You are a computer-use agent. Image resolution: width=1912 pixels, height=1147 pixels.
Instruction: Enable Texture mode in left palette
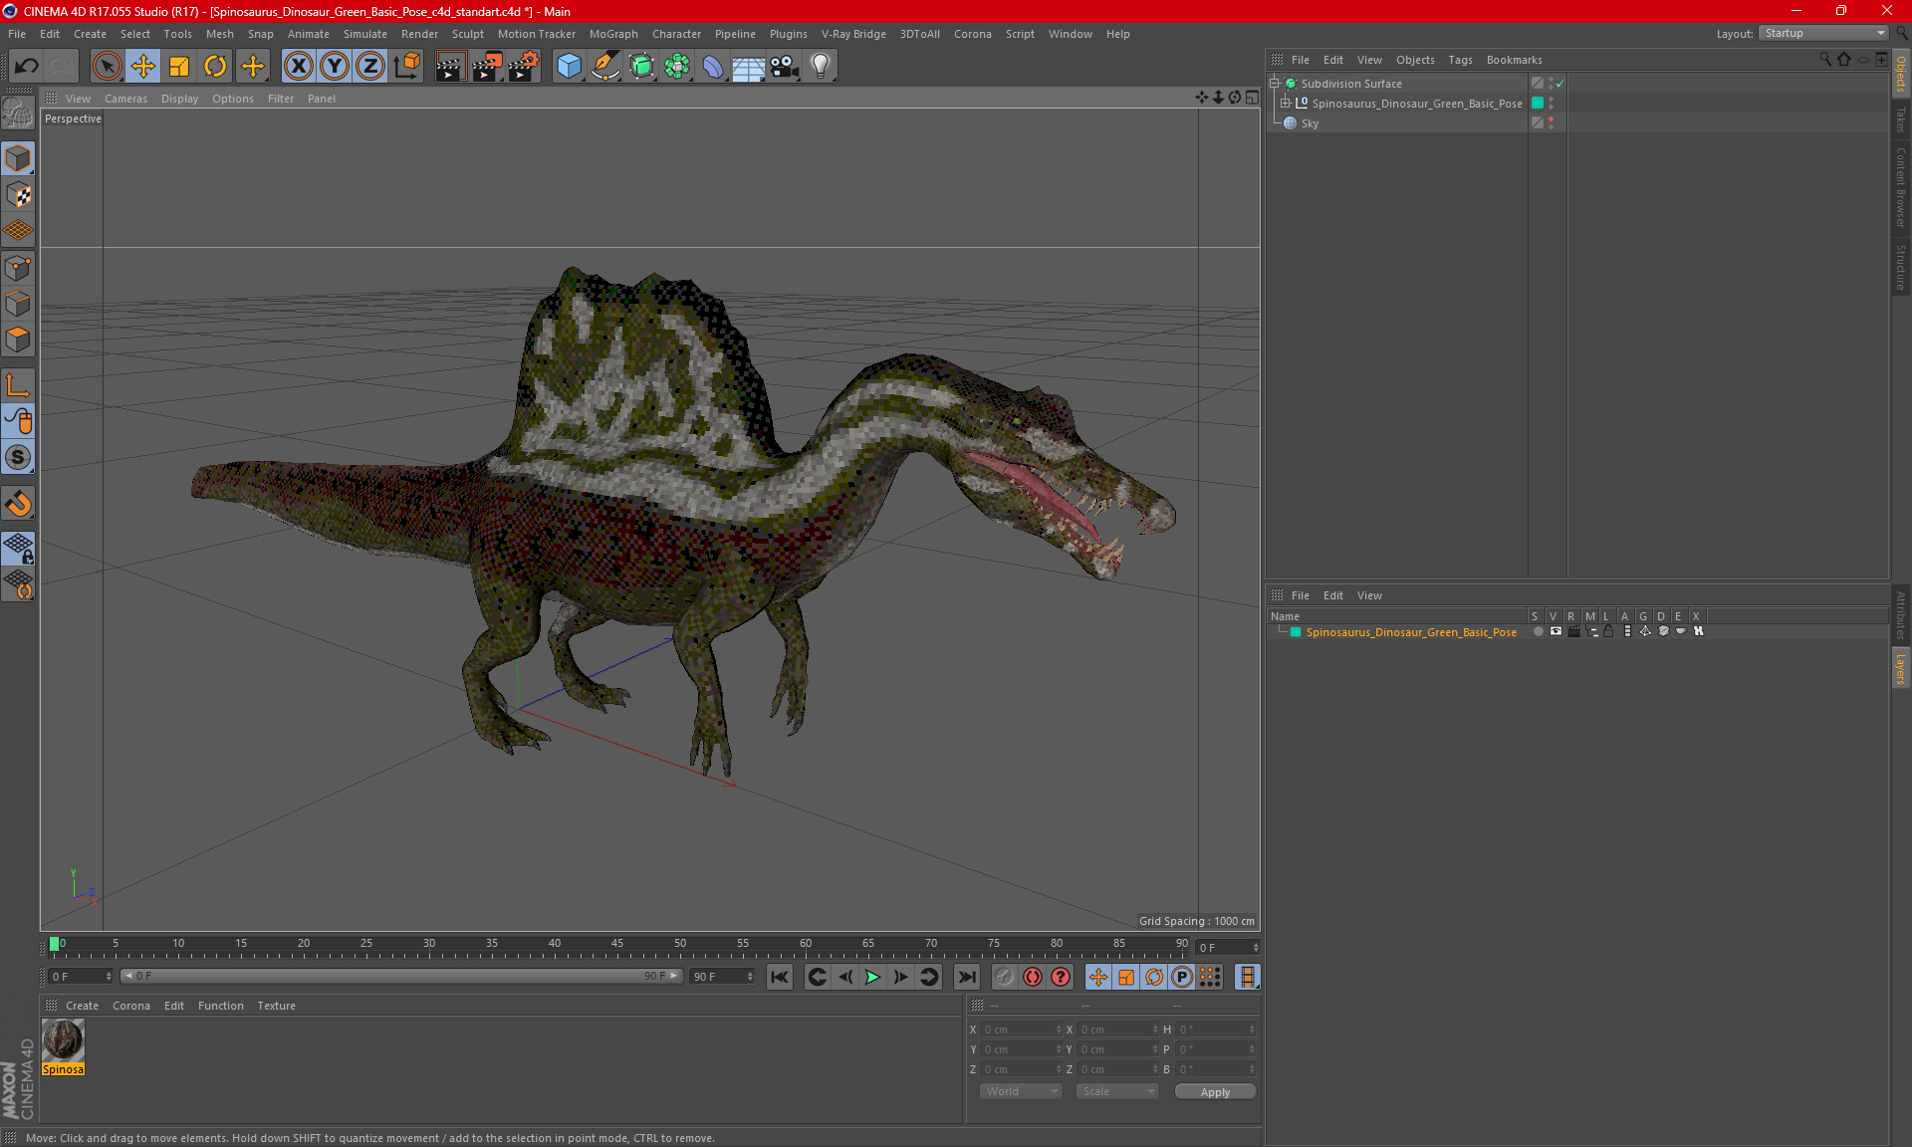(18, 195)
